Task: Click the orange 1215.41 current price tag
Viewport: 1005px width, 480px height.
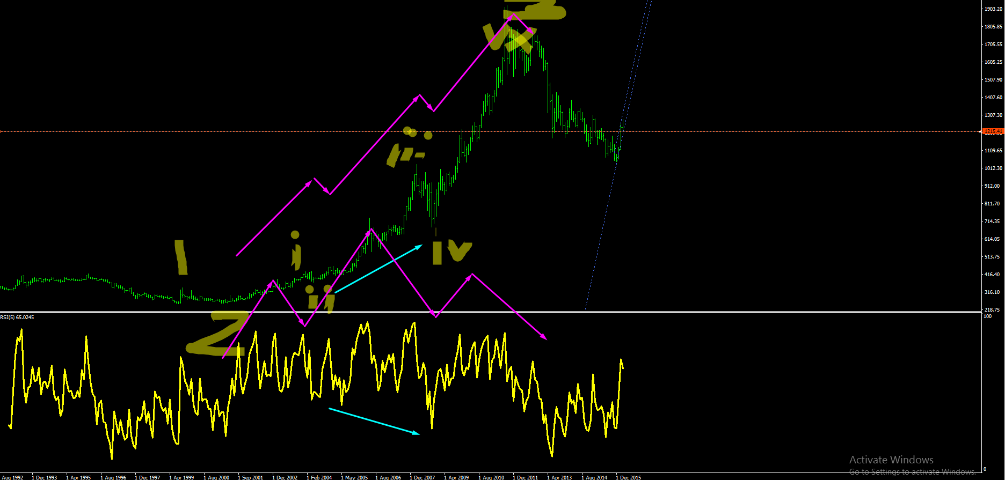Action: tap(993, 131)
